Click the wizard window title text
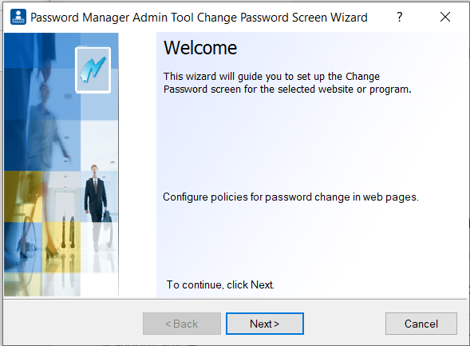470x346 pixels. click(199, 18)
